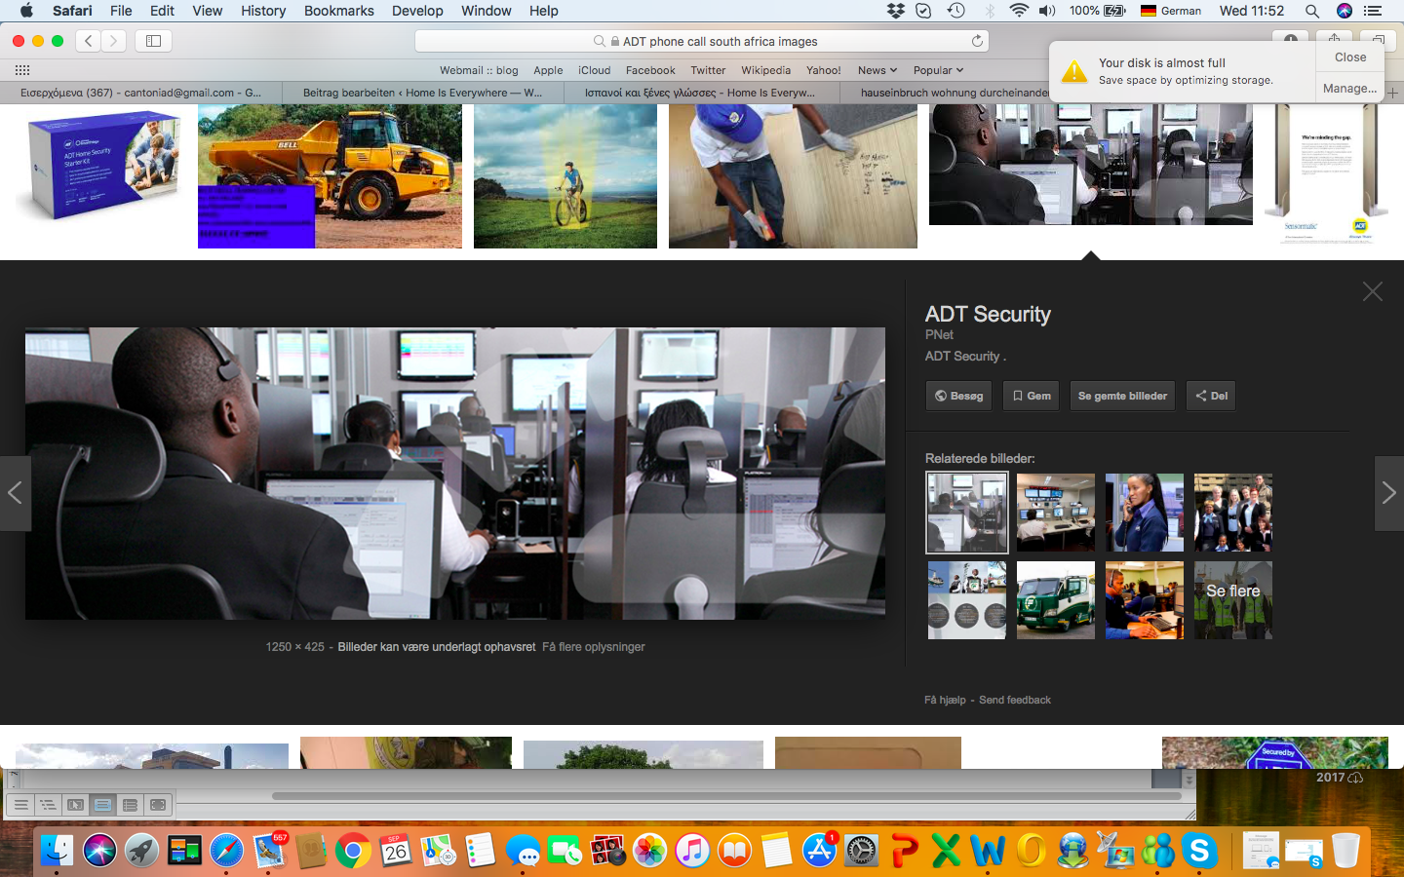Click the 'Se gemte billeder' button

point(1122,396)
